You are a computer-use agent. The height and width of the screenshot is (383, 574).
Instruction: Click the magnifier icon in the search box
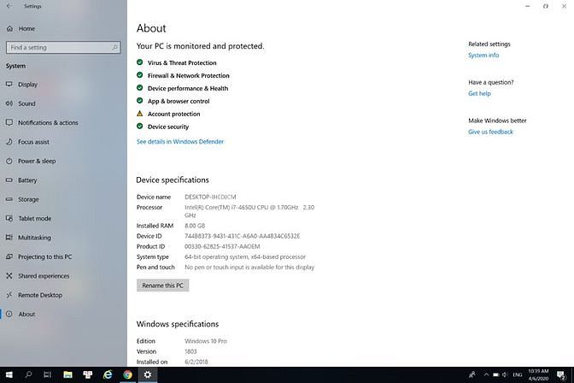(114, 48)
